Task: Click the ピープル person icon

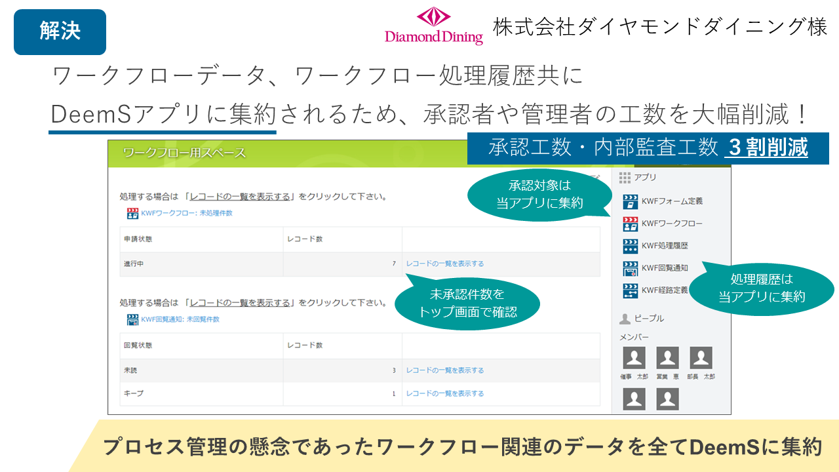Action: [x=625, y=319]
